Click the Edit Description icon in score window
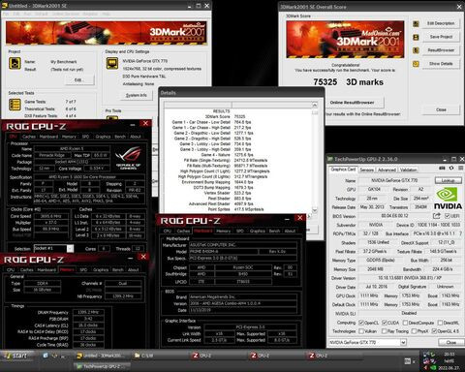The height and width of the screenshot is (372, 465). tap(416, 23)
